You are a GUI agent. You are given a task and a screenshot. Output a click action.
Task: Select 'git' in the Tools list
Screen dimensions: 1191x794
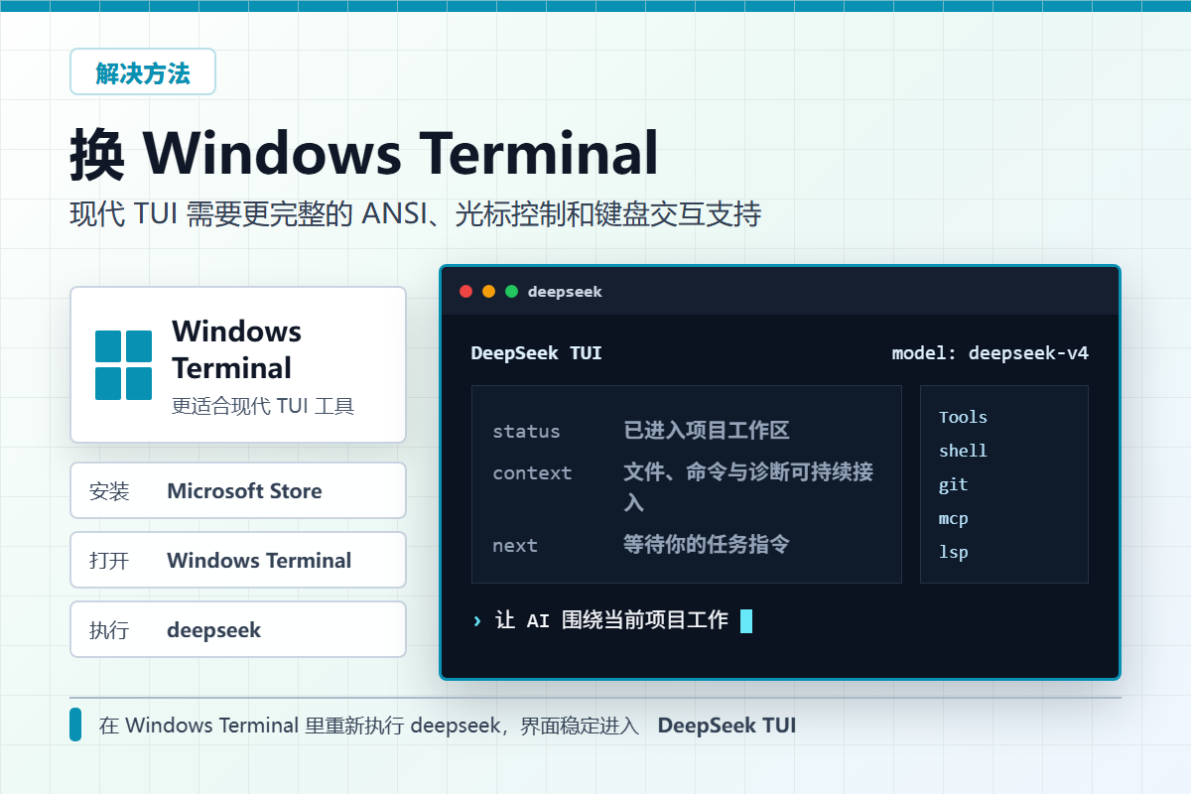953,485
